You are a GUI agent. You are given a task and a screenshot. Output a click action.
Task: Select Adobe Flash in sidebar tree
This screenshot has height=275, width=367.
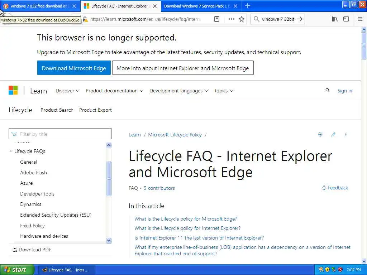click(33, 173)
